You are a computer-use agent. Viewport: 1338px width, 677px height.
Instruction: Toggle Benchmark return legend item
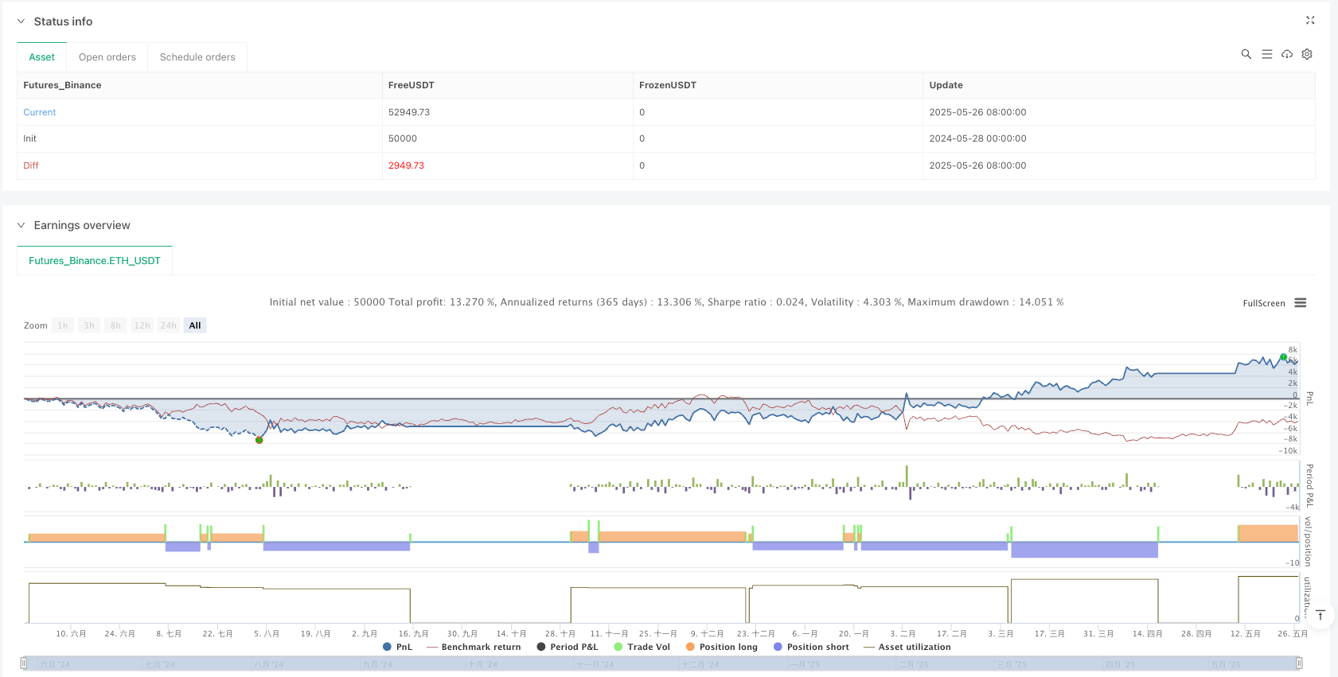[474, 647]
